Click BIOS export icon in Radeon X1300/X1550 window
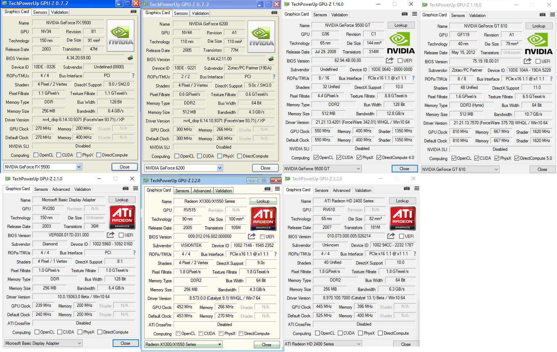The height and width of the screenshot is (352, 557). (x=252, y=236)
